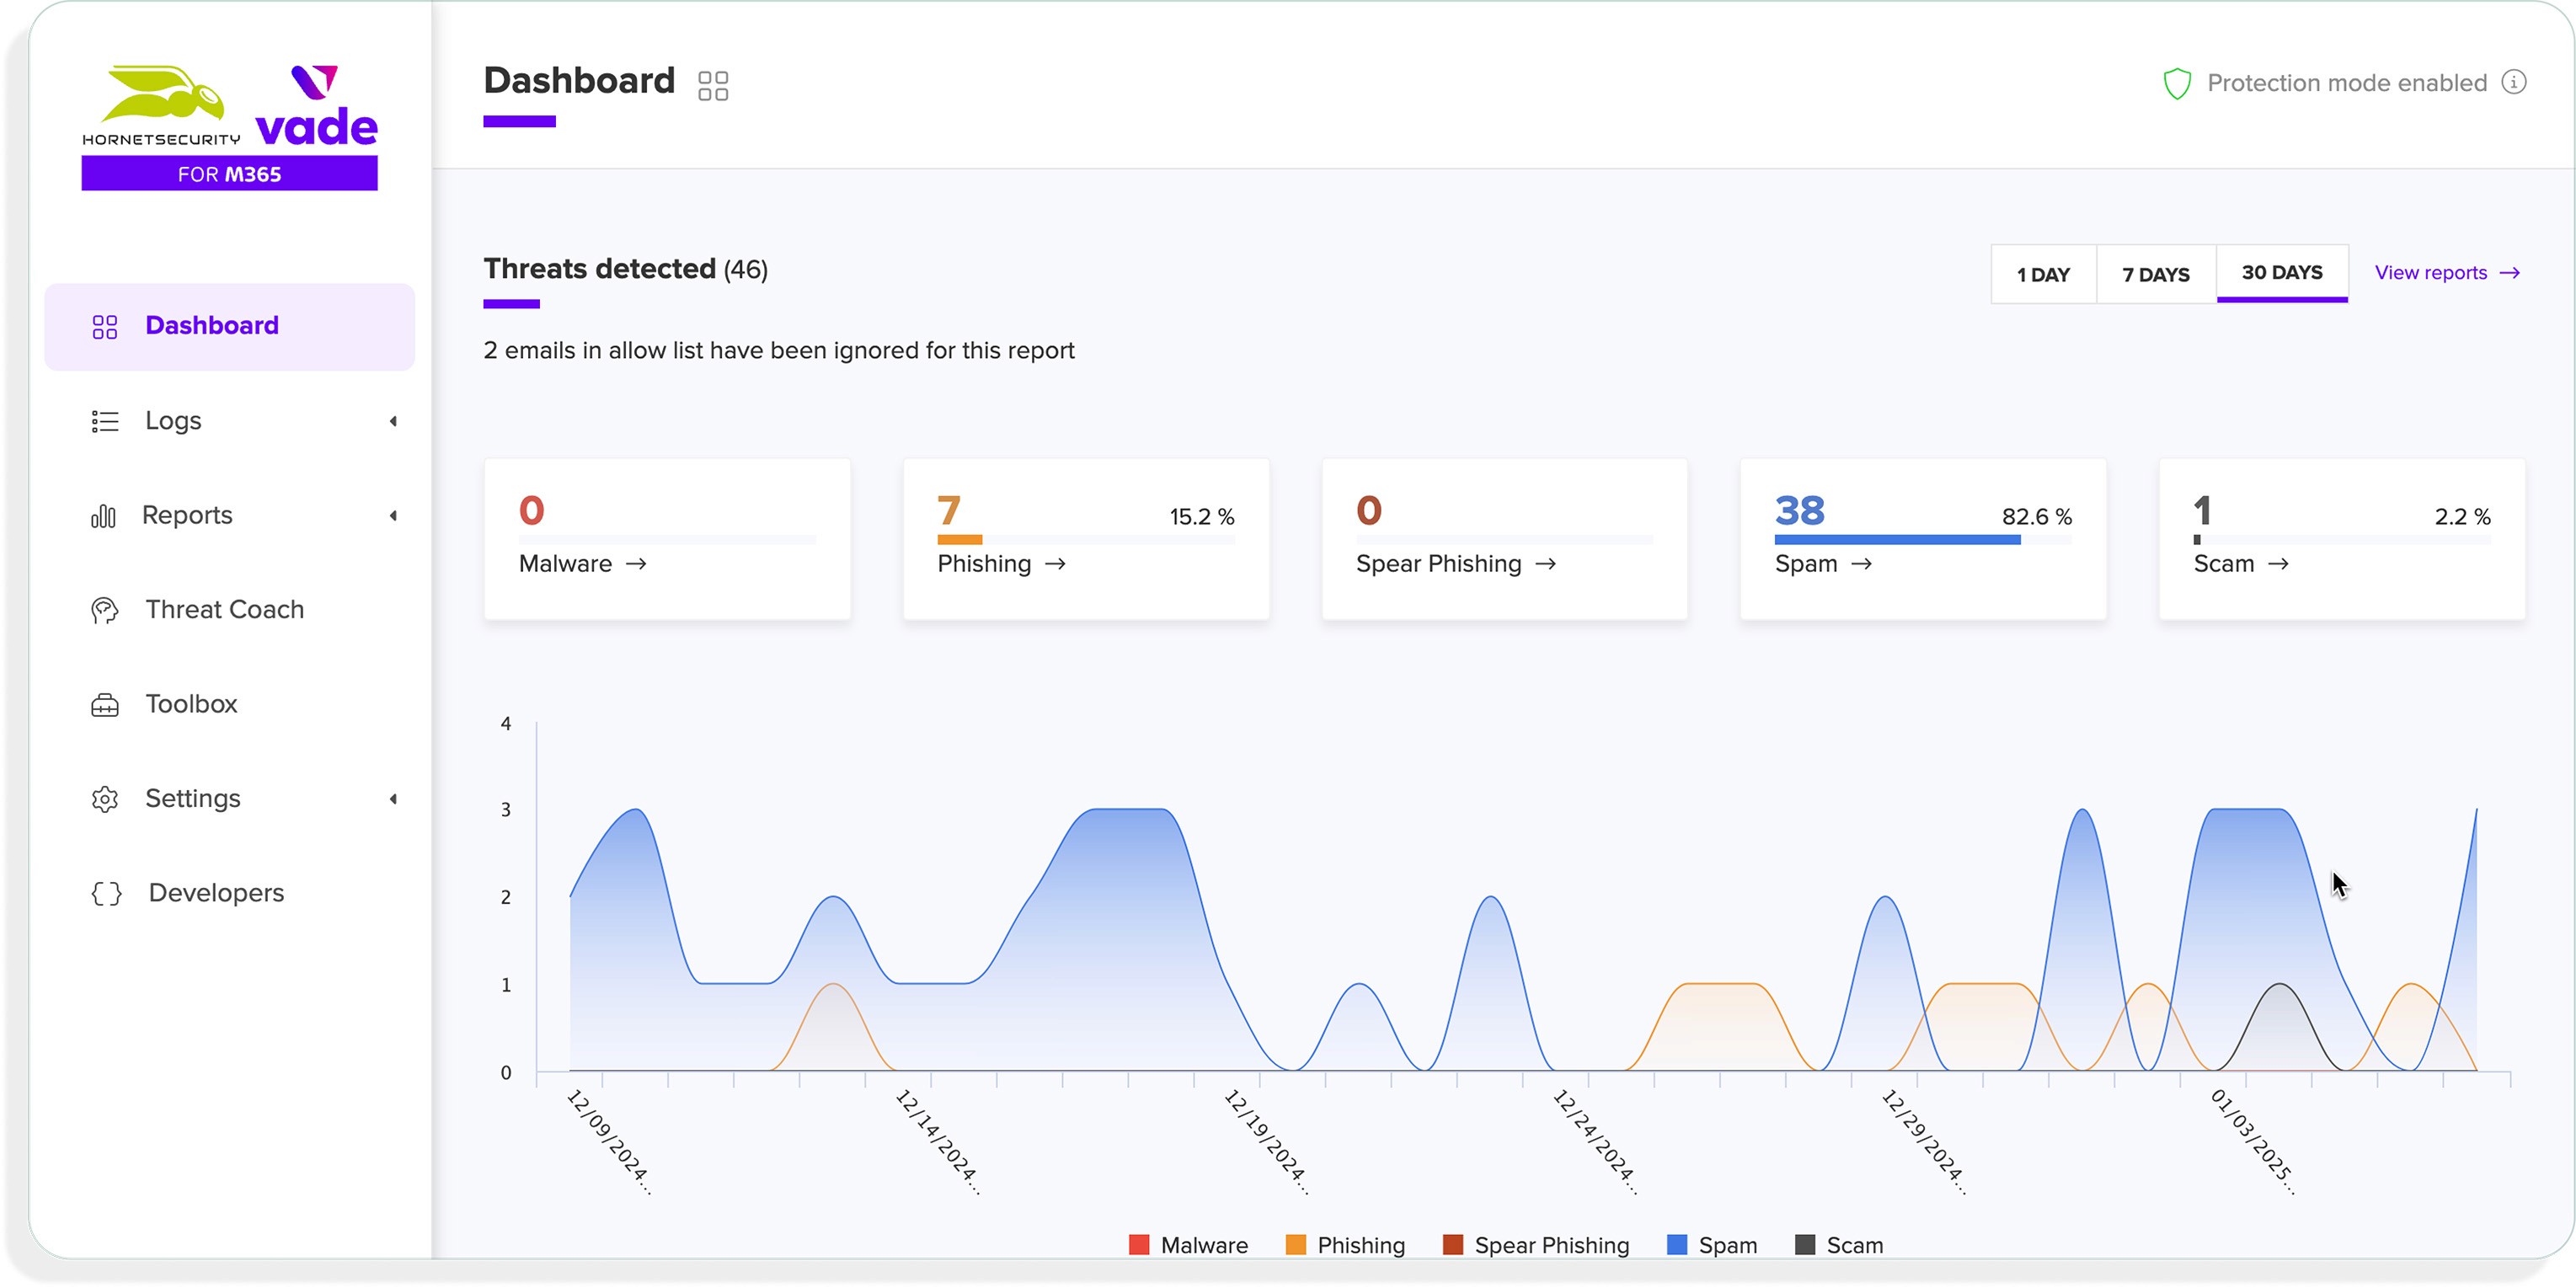Image resolution: width=2576 pixels, height=1288 pixels.
Task: Click the Protection mode enabled text
Action: coord(2347,83)
